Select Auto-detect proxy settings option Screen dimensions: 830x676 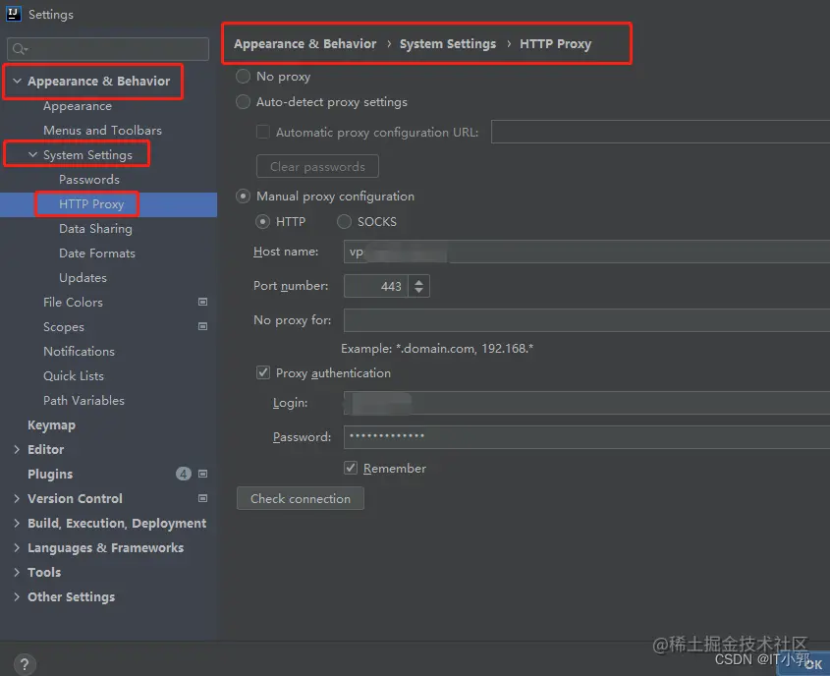coord(243,101)
